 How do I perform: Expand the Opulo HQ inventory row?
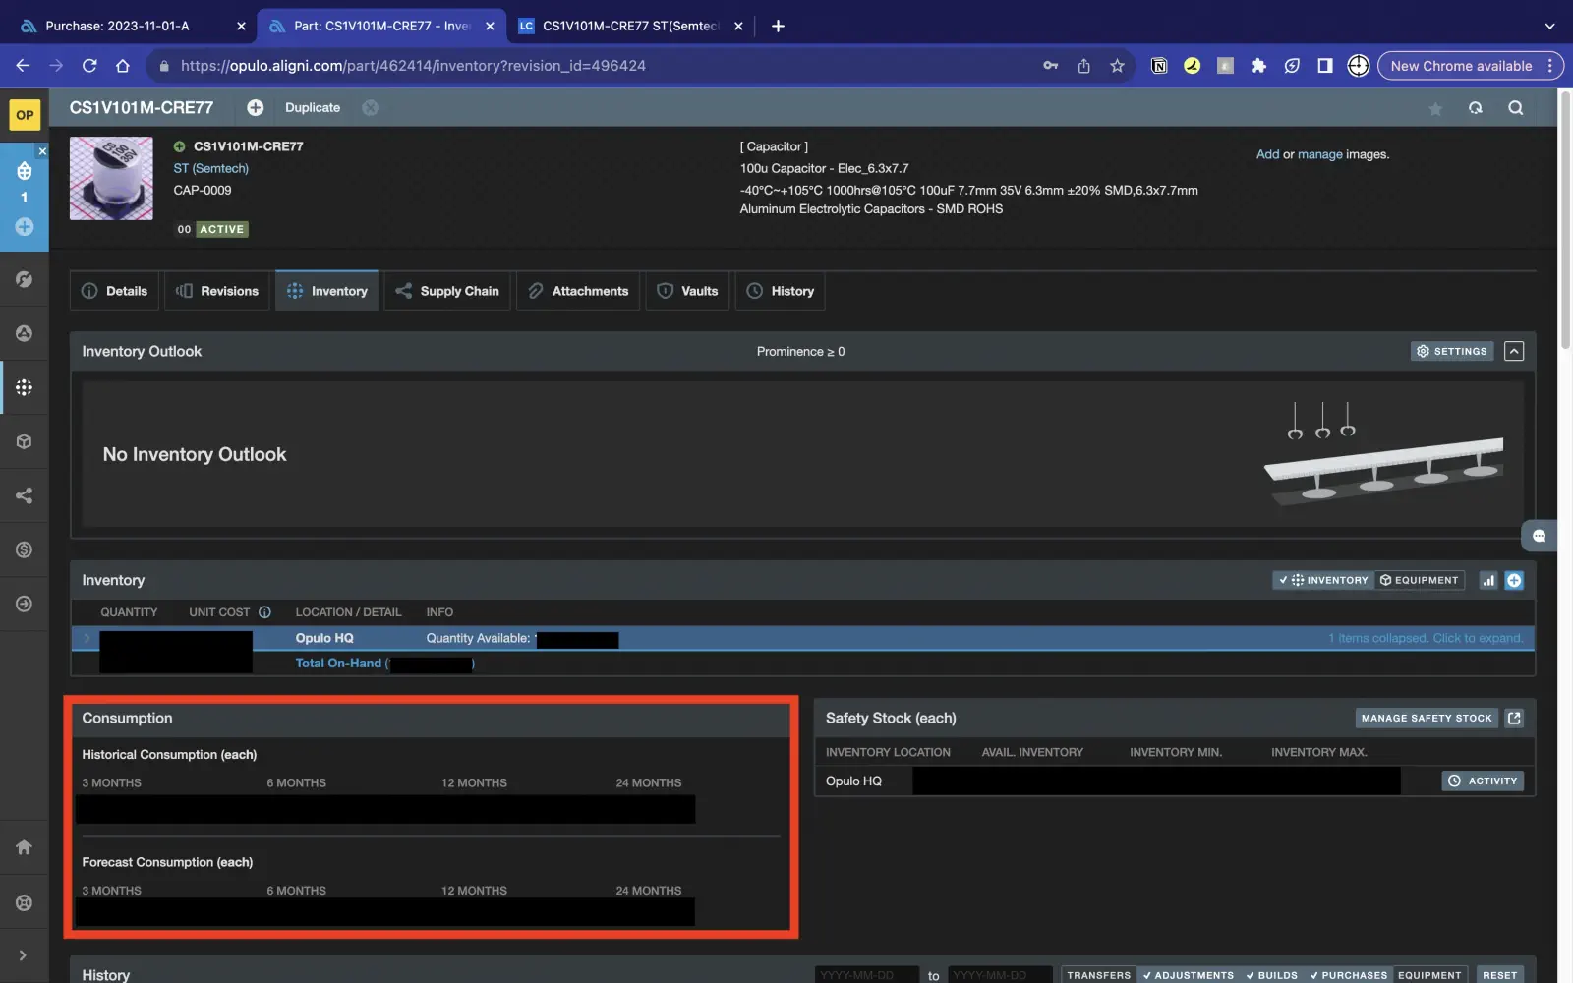coord(87,639)
